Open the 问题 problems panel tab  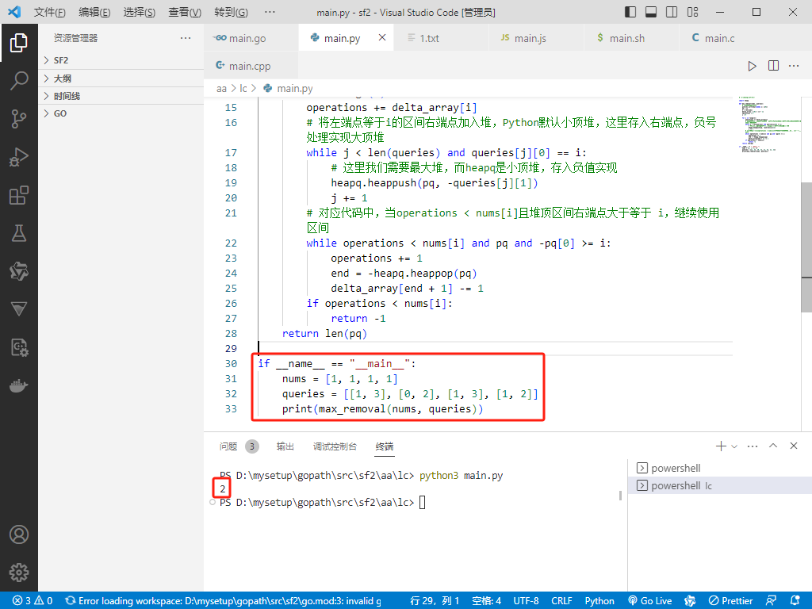point(228,446)
